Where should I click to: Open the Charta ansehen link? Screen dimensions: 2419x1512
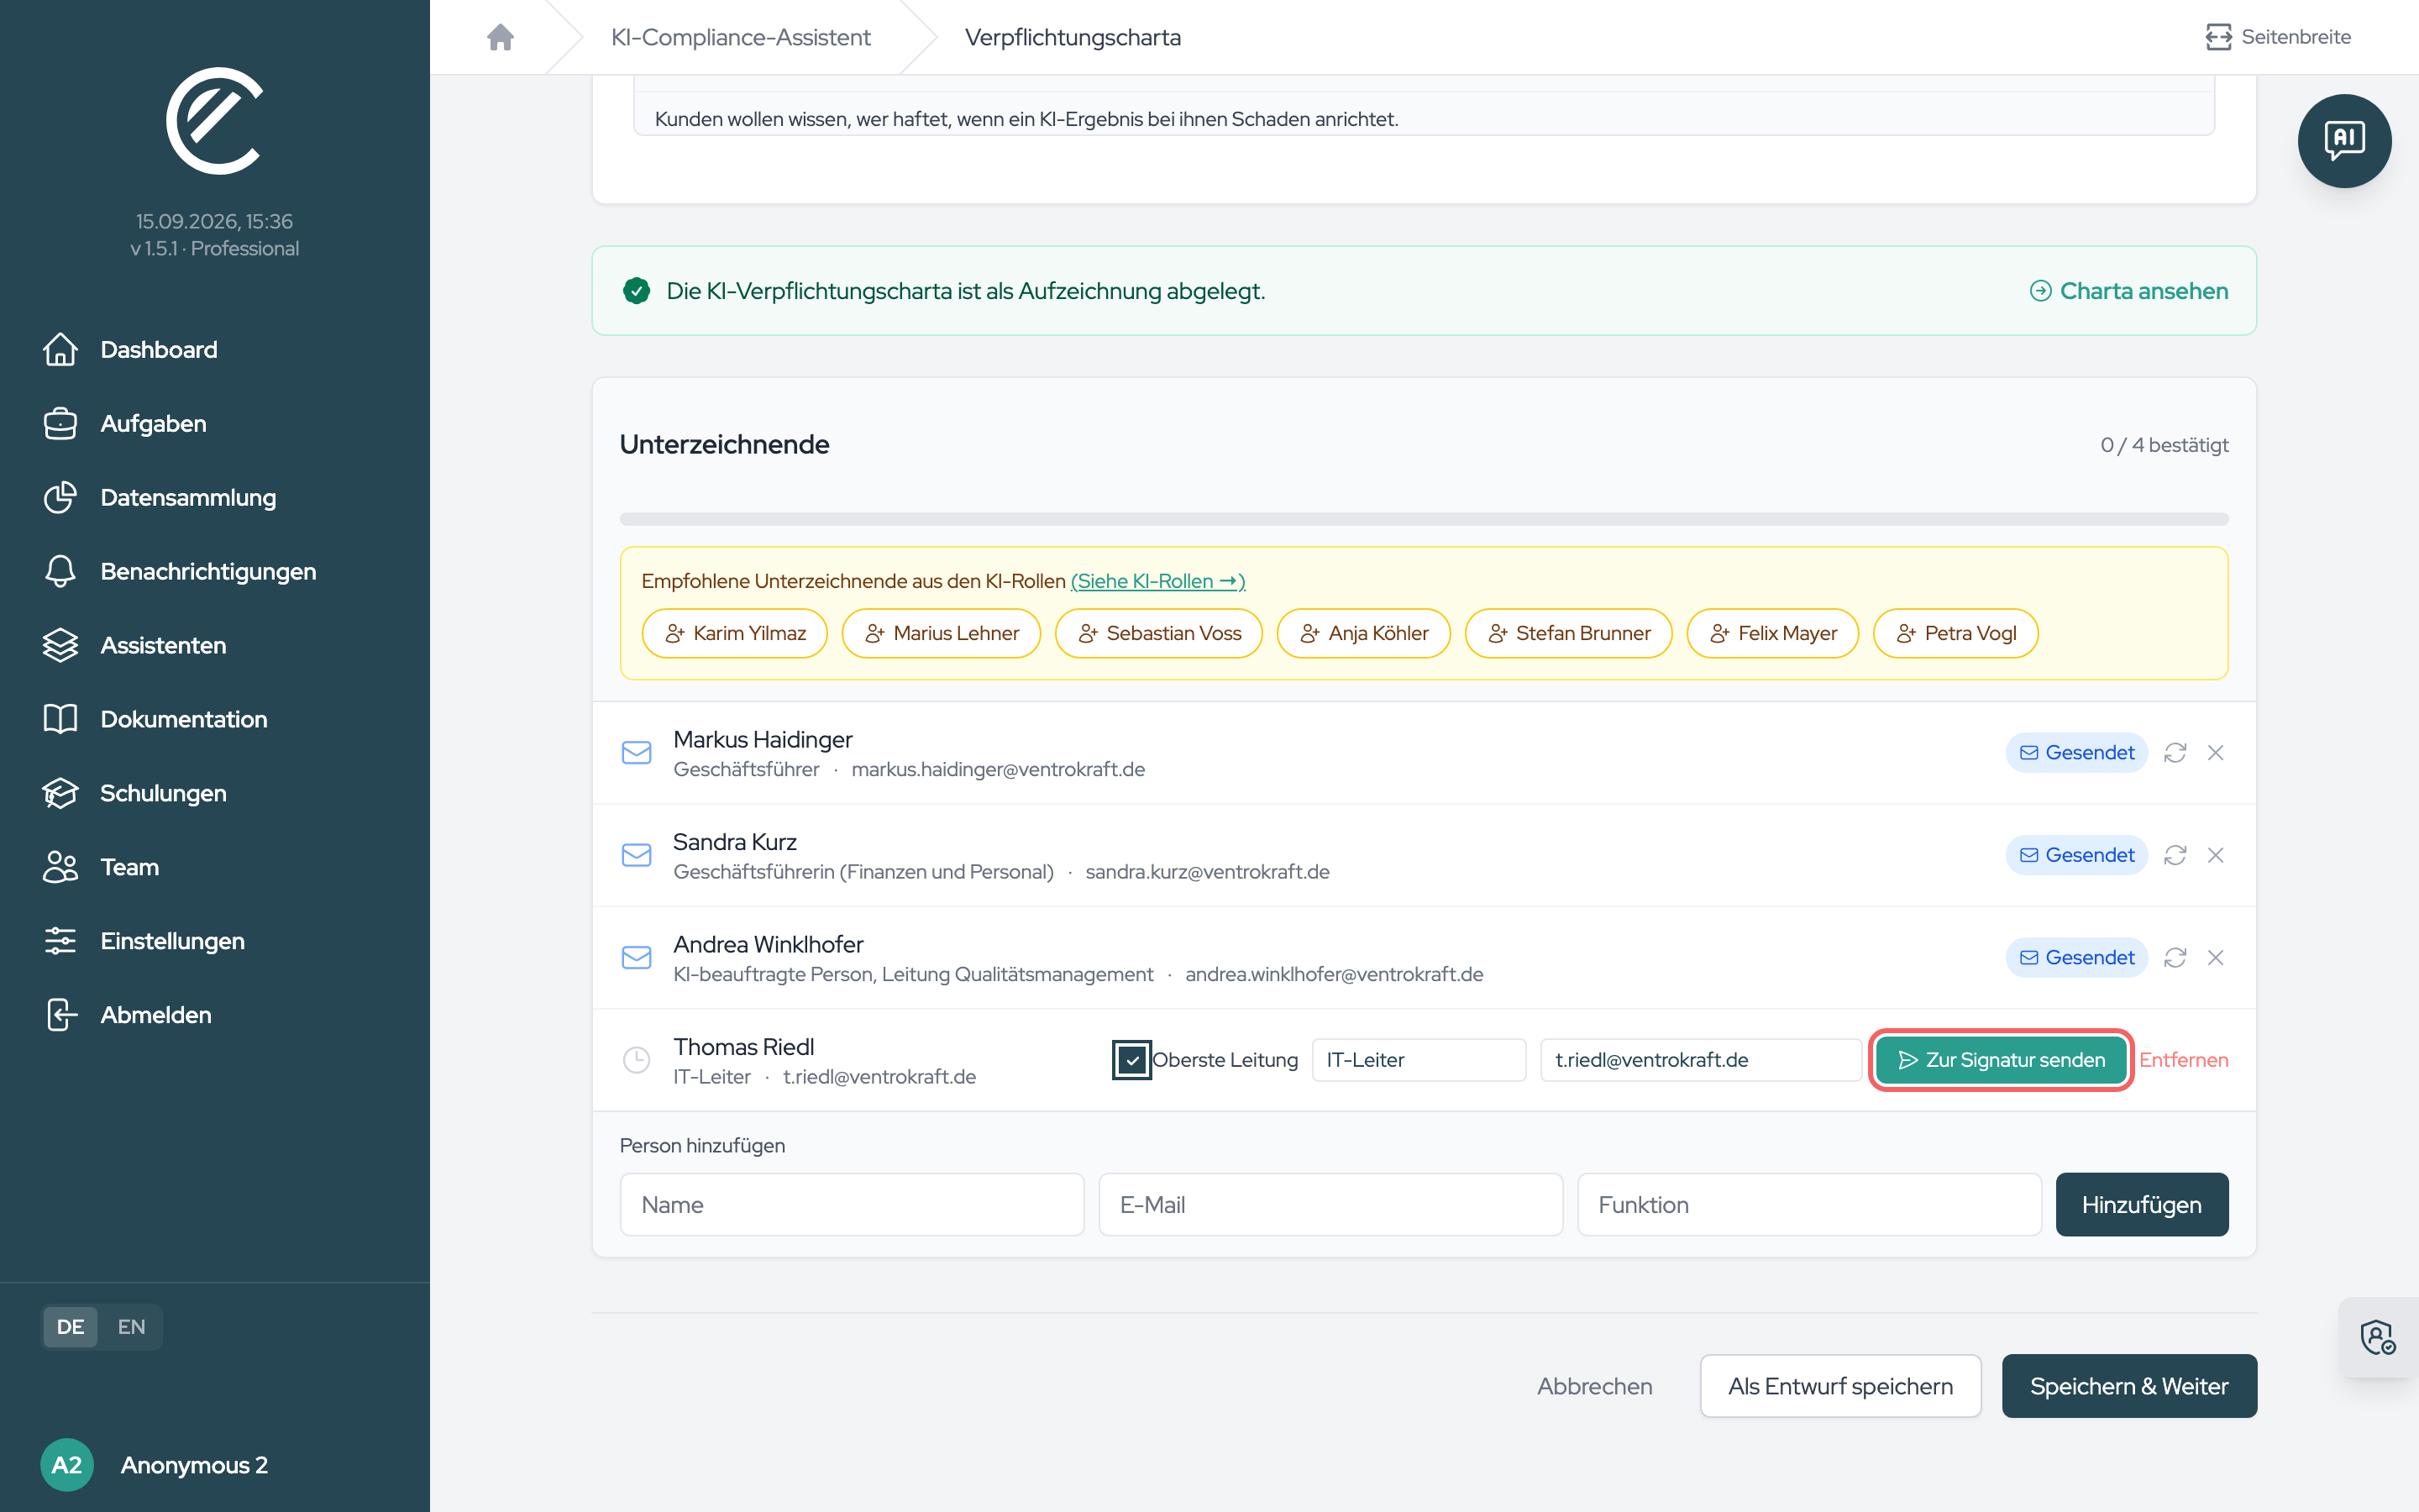pyautogui.click(x=2129, y=291)
